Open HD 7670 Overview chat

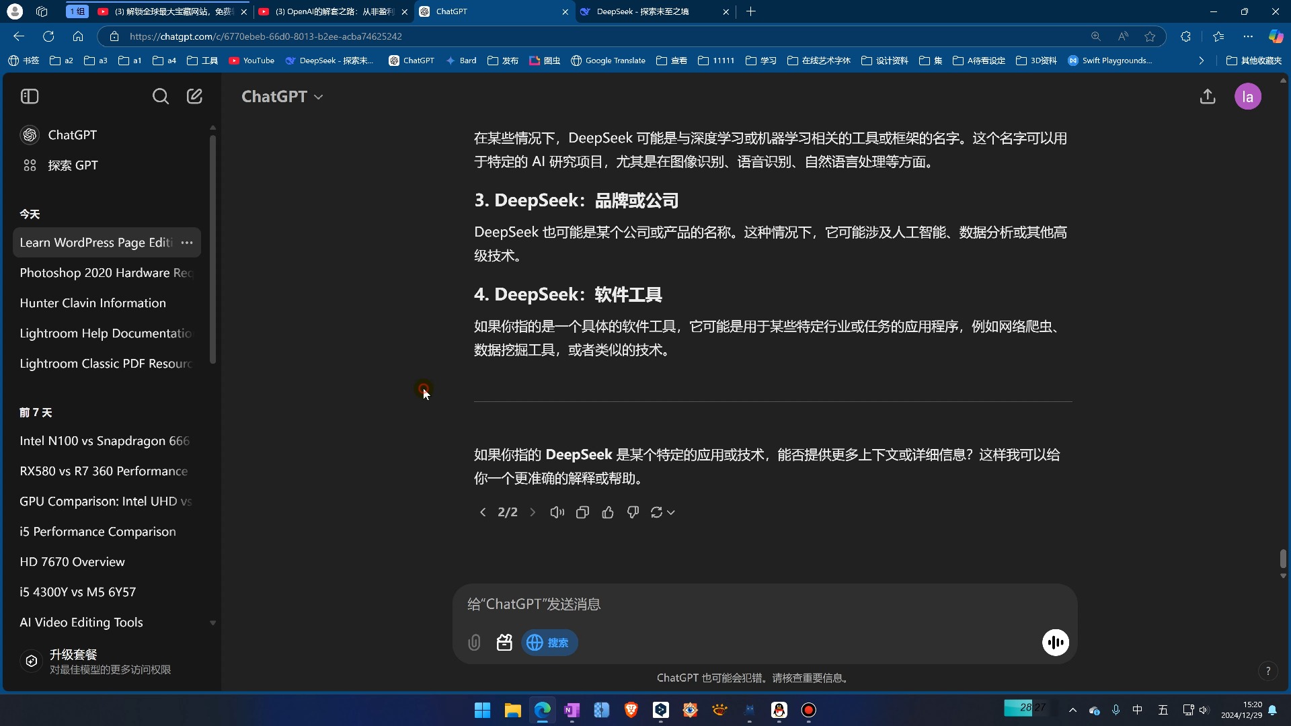(107, 562)
